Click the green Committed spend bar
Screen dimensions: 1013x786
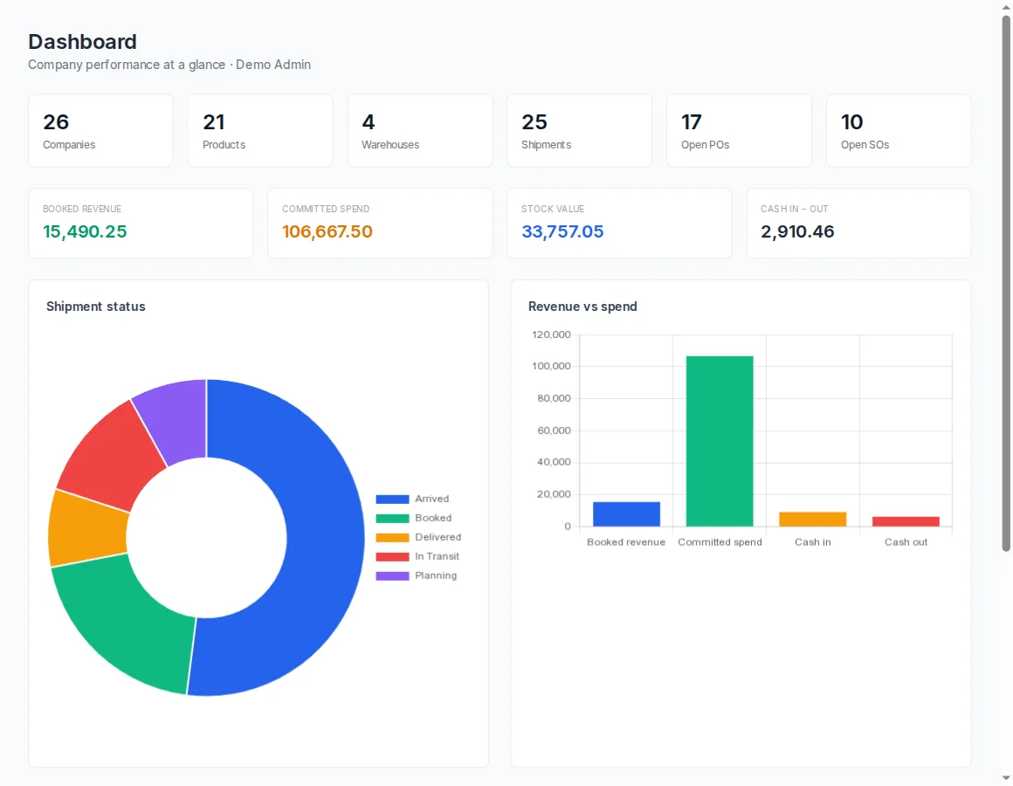(720, 441)
